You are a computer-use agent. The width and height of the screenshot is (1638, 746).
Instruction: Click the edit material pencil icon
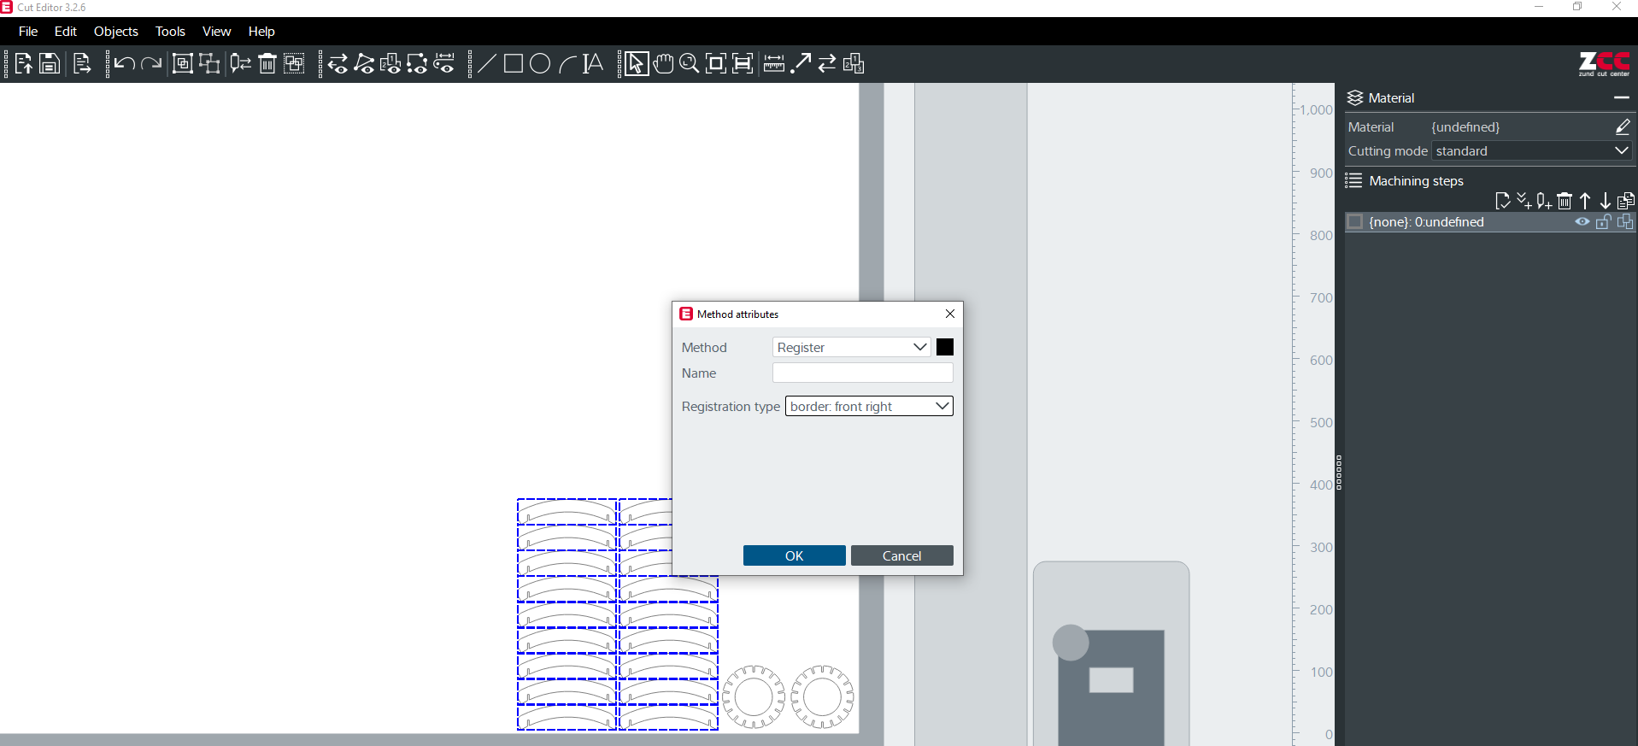[x=1623, y=126]
